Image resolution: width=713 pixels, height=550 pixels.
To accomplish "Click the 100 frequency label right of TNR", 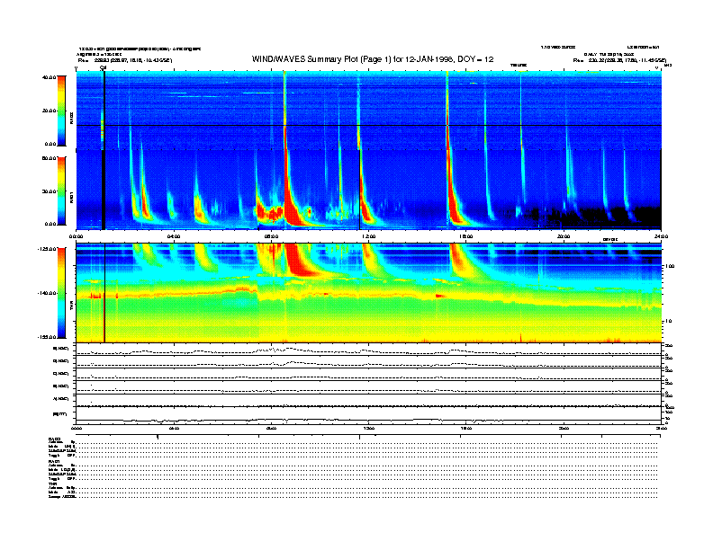I will (x=670, y=266).
